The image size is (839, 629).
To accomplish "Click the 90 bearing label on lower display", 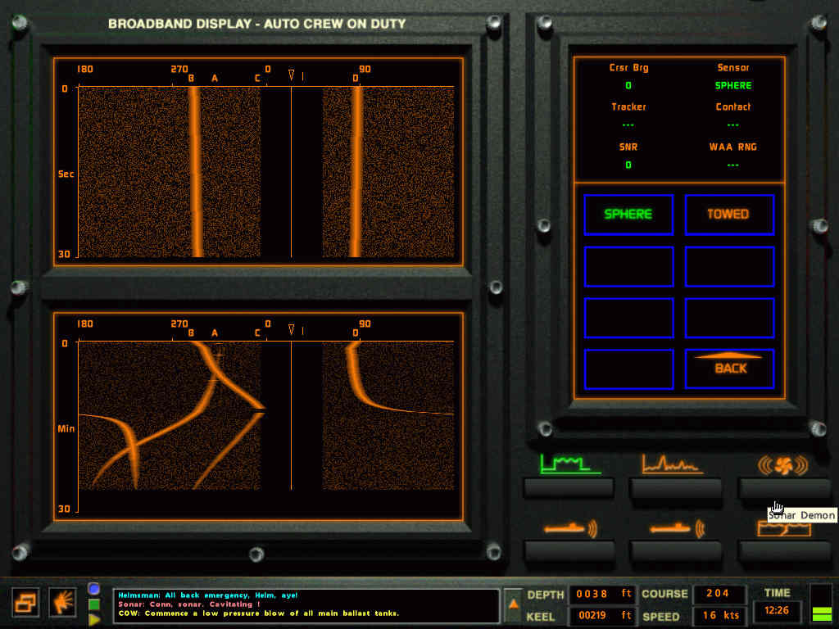I will 365,324.
